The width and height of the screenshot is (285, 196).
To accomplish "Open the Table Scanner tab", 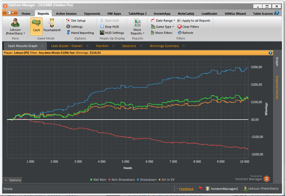I will click(x=263, y=13).
